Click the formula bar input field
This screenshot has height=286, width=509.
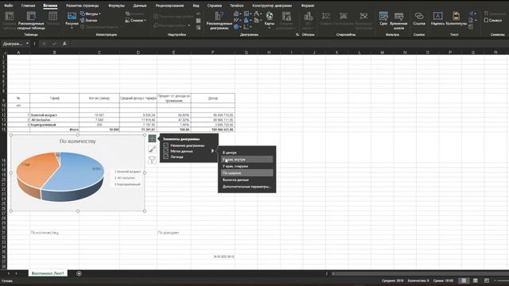(289, 44)
